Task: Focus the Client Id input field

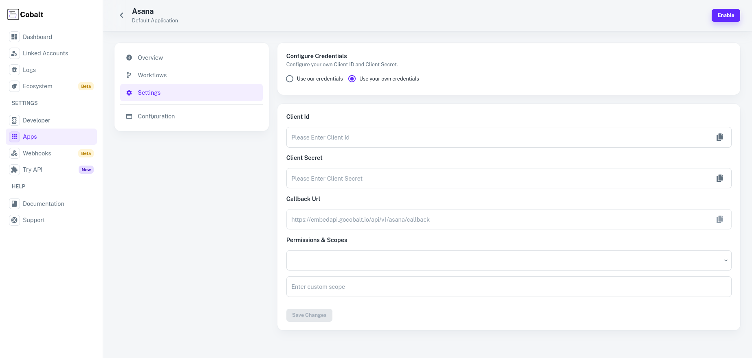Action: 509,138
